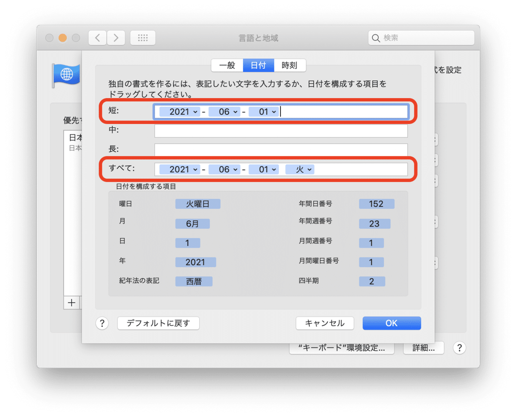Go forward with the toolbar forward arrow

116,38
